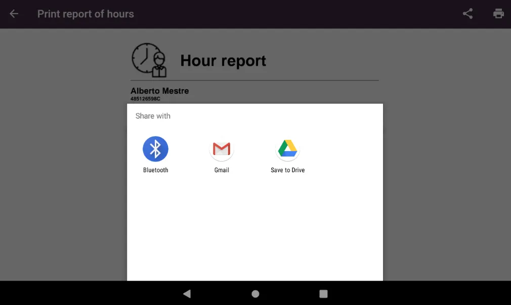Screen dimensions: 511x305
Task: Click the clock and employee logo
Action: coord(149,60)
